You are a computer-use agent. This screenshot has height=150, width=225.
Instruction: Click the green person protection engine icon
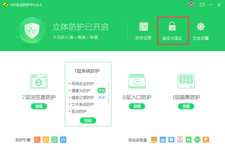pyautogui.click(x=54, y=139)
